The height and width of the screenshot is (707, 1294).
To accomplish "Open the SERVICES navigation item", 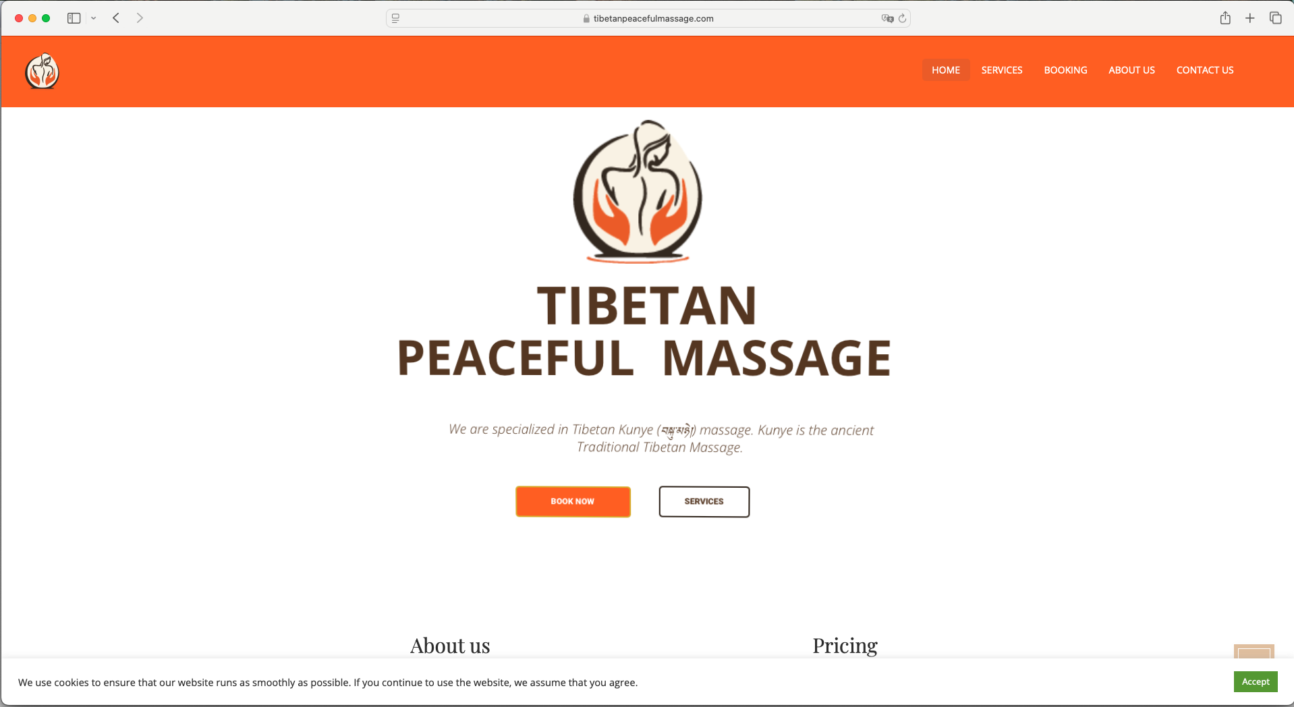I will click(x=1002, y=70).
